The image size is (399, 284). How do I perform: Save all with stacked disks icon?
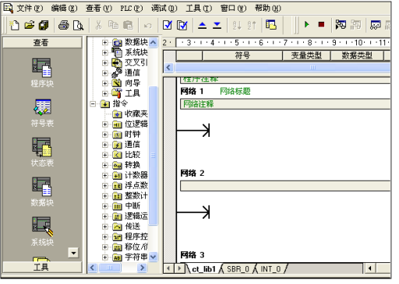coord(44,25)
